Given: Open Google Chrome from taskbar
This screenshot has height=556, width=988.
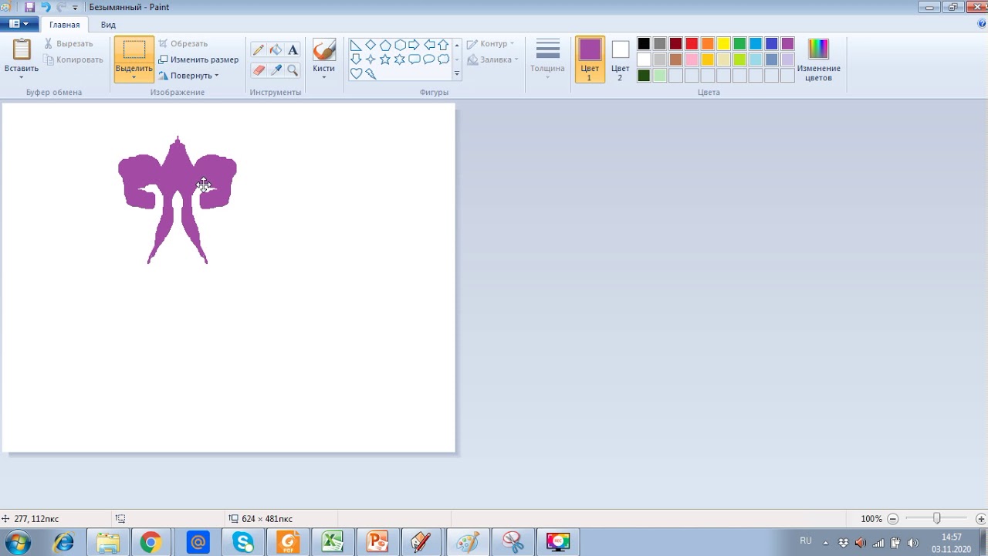Looking at the screenshot, I should point(151,543).
